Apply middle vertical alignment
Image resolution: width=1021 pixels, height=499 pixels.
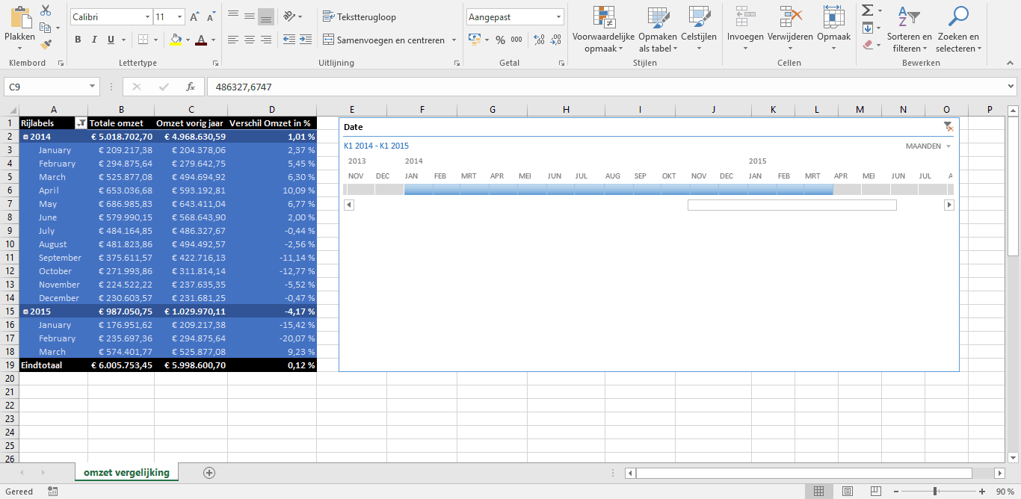(x=249, y=16)
